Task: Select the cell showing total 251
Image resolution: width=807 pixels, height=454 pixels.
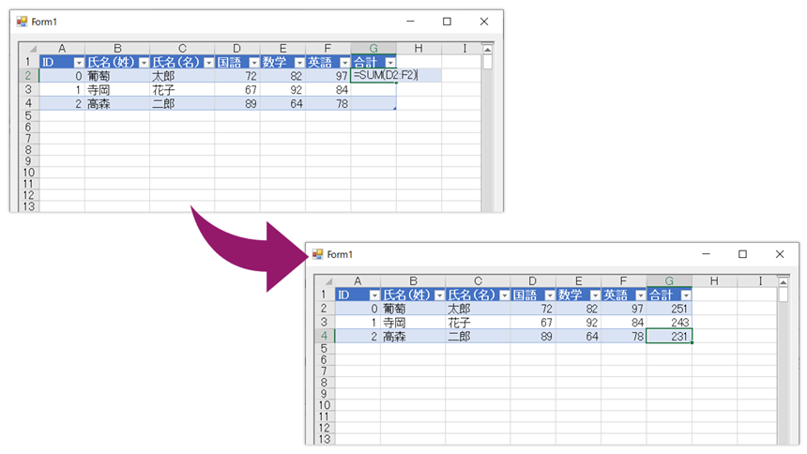Action: (x=669, y=309)
